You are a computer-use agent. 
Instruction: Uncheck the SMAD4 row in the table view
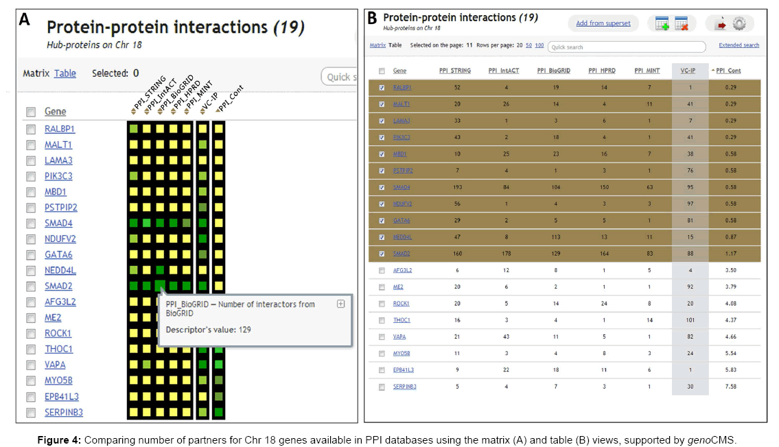(x=382, y=187)
